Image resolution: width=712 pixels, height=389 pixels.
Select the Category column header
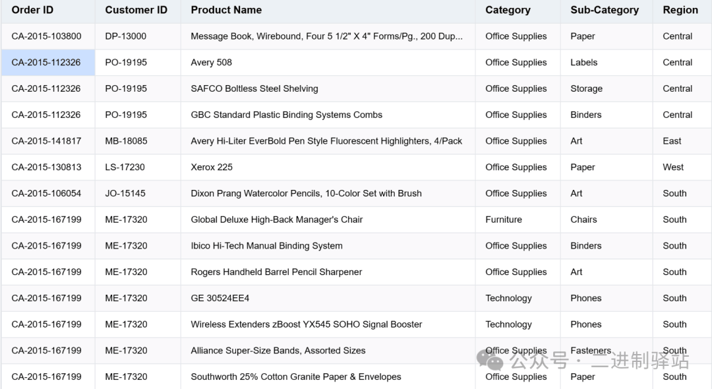click(508, 10)
